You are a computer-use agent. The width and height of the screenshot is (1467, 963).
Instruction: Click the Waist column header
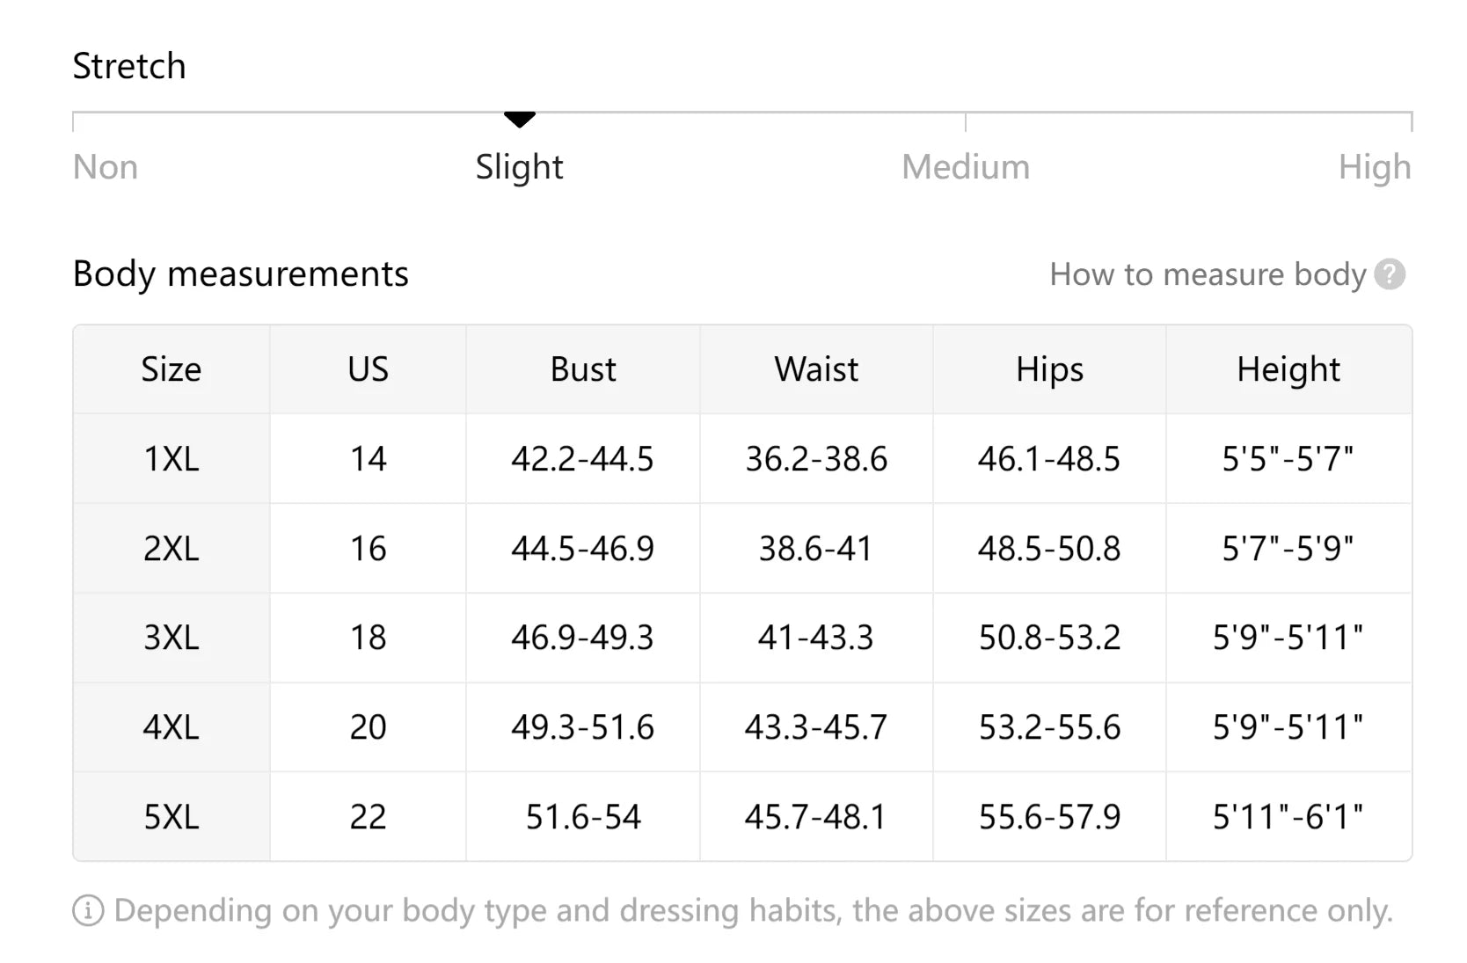point(816,369)
